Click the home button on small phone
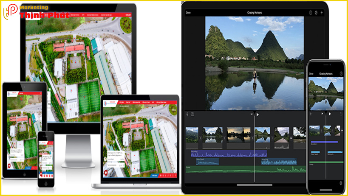 point(46,183)
